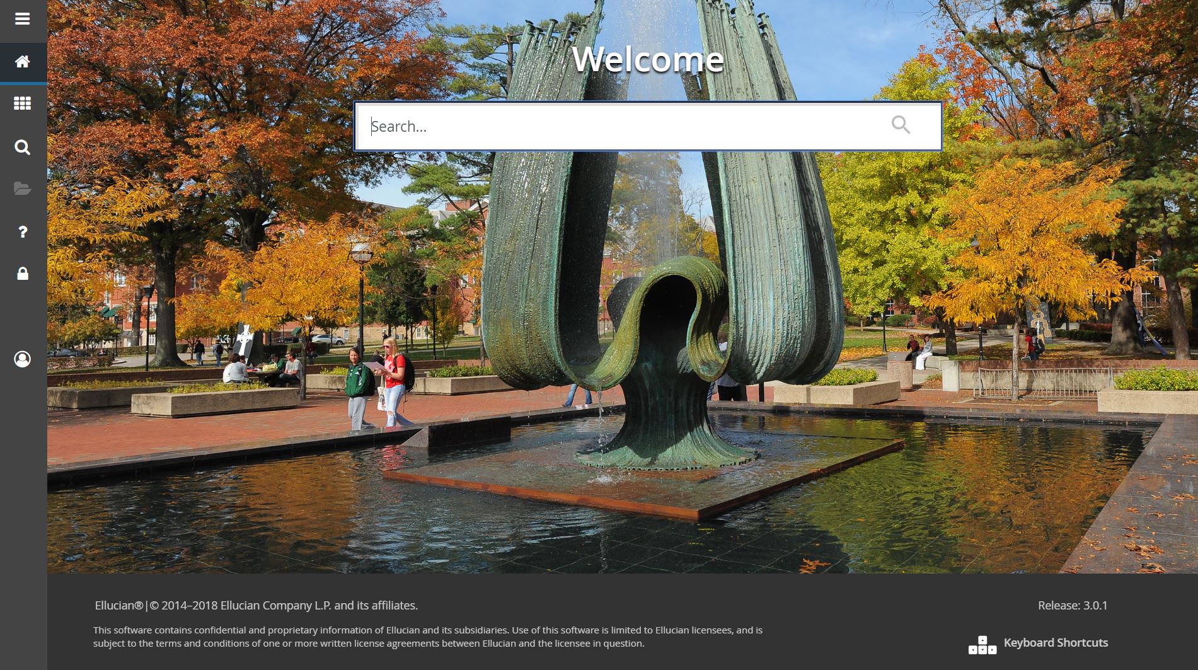Open the Keyboard Shortcuts link
1198x670 pixels.
(x=1056, y=643)
